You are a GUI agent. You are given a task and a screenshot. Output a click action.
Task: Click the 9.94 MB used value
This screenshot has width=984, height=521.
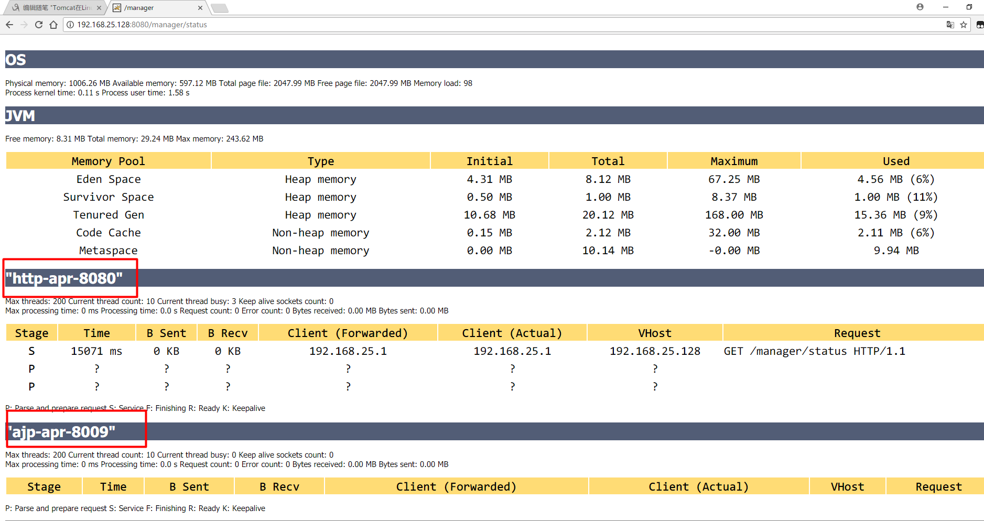896,251
